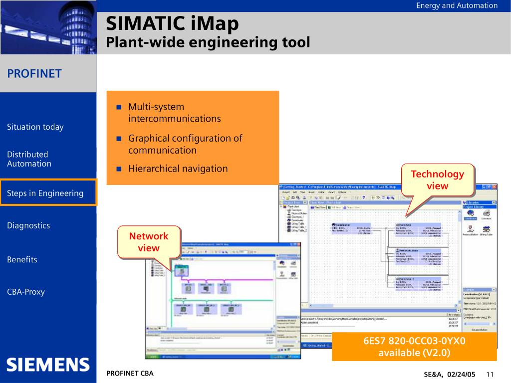The height and width of the screenshot is (383, 511).
Task: Close the message output pane in Technology view
Action: coord(459,310)
